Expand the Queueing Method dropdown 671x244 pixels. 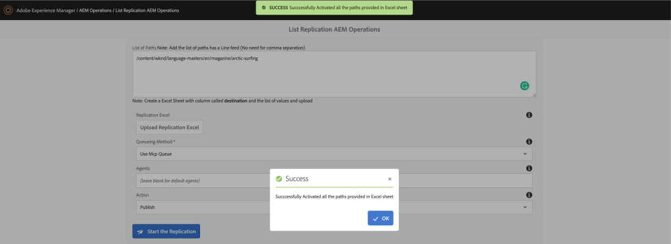[x=332, y=154]
